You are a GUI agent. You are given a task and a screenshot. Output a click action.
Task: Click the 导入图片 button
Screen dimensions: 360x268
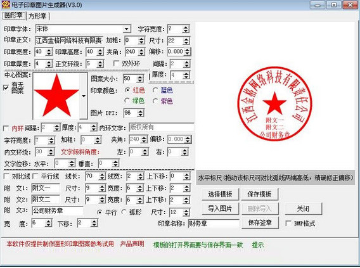click(220, 208)
